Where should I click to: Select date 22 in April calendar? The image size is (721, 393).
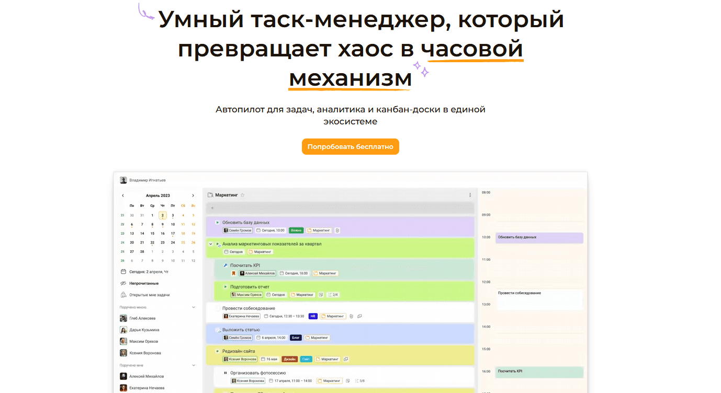click(x=152, y=242)
